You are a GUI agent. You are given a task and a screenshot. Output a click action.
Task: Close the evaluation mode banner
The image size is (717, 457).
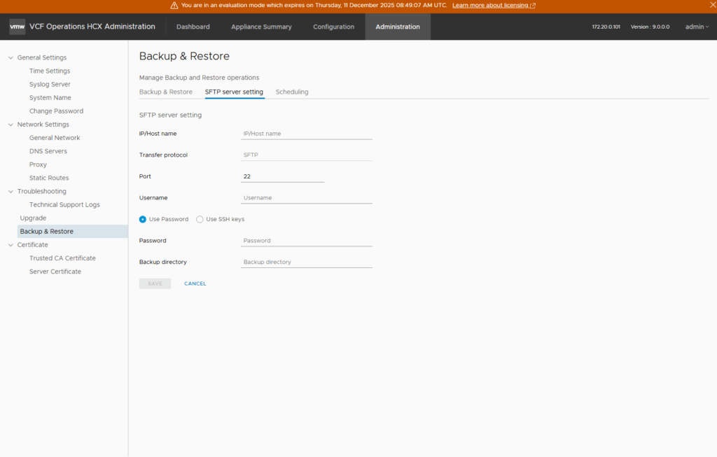(x=711, y=5)
